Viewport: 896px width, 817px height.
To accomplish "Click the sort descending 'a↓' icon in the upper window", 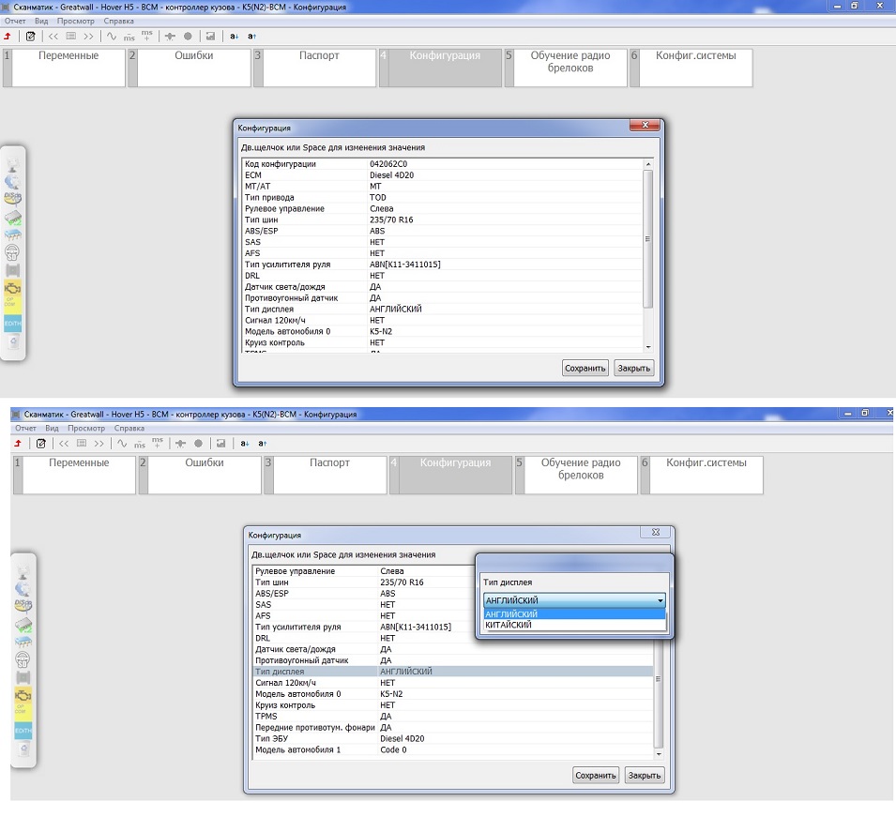I will tap(234, 36).
